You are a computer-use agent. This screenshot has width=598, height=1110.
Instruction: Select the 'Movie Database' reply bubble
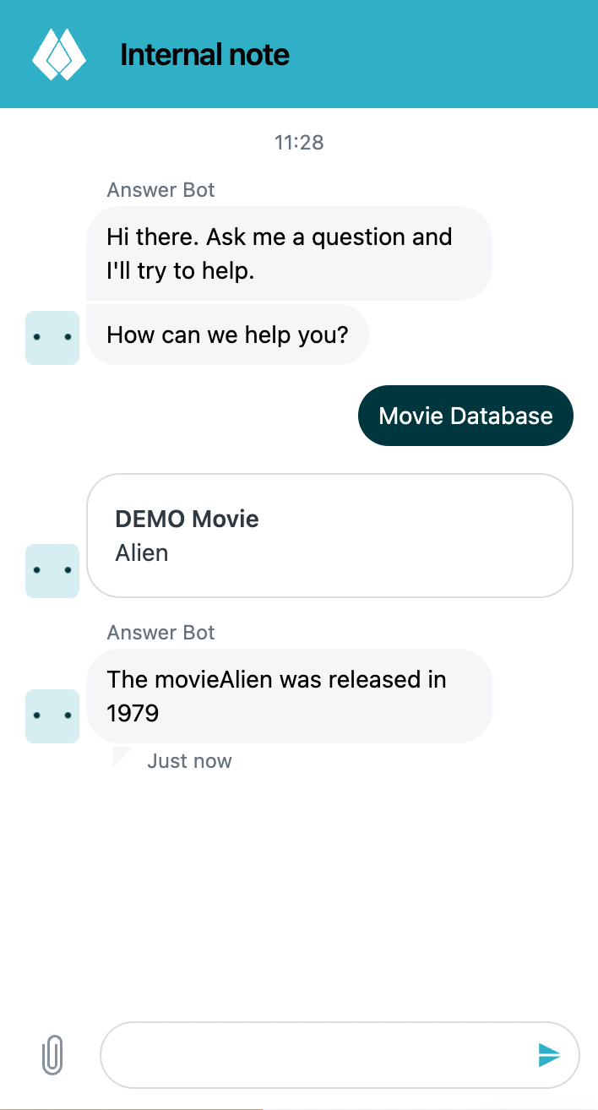(x=465, y=416)
